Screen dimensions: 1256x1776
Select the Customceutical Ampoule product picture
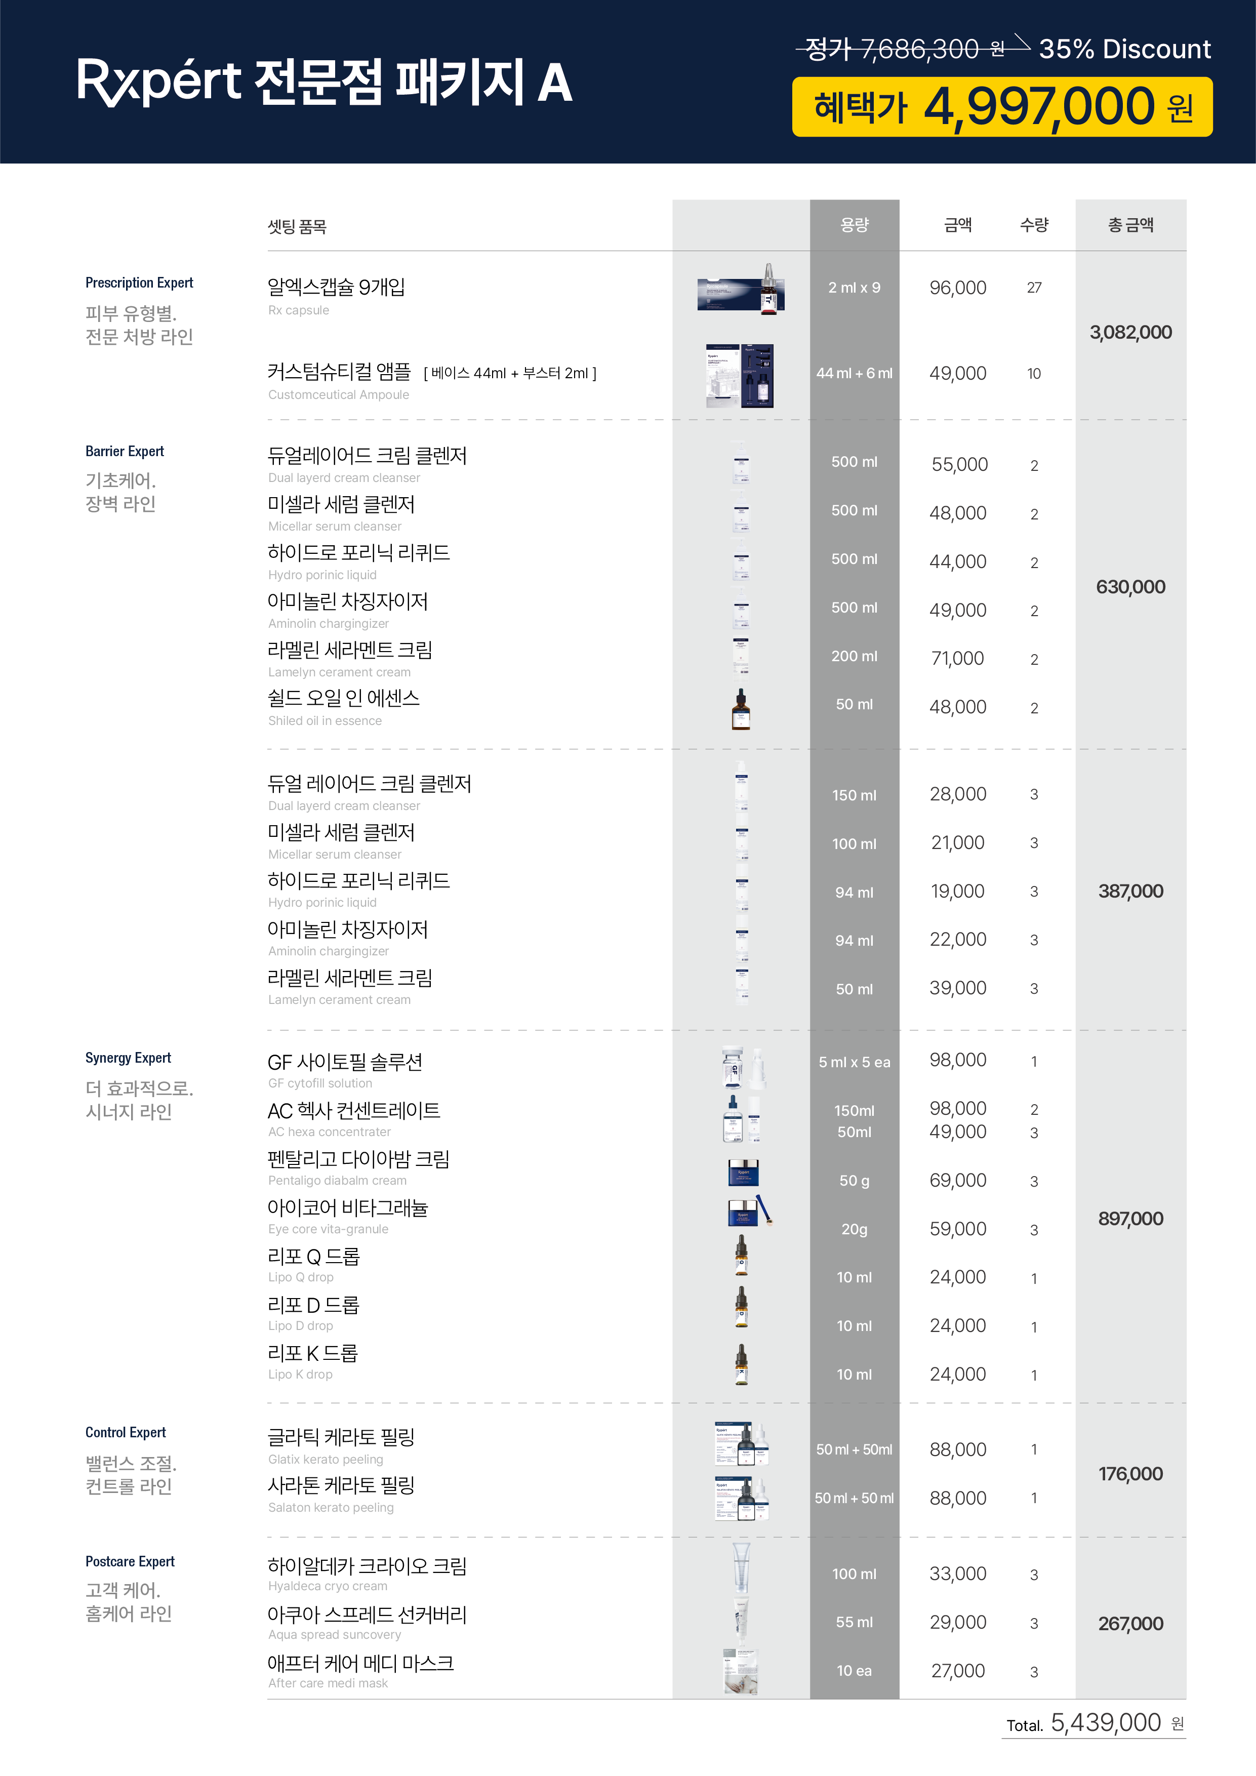click(740, 376)
